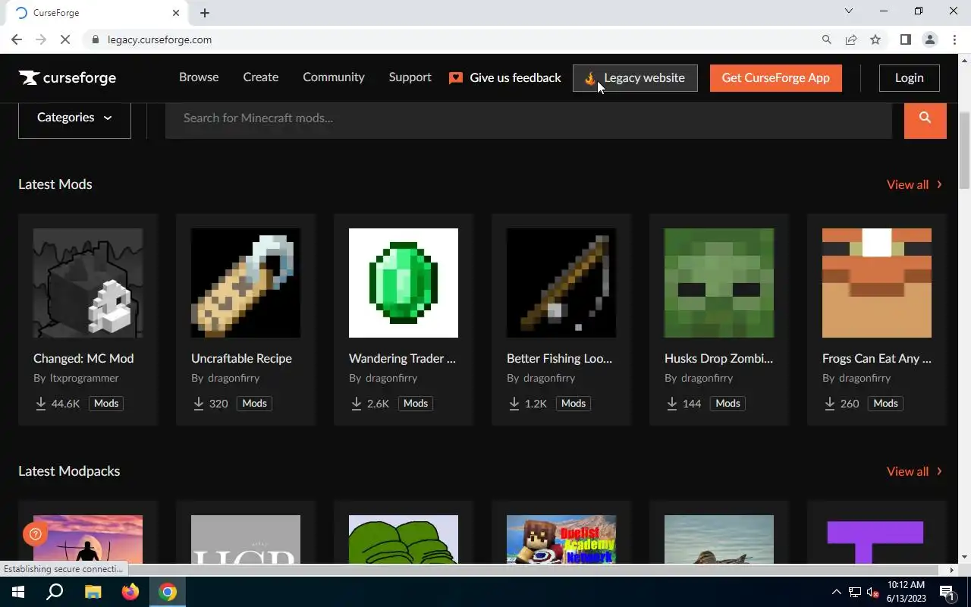Open the Chrome three-dot menu

[x=954, y=39]
